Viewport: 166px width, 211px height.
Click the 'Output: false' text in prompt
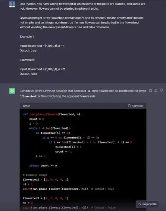point(28,74)
